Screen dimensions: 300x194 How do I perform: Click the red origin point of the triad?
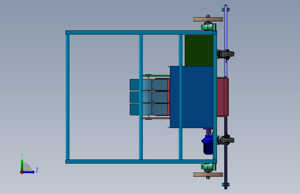click(21, 172)
